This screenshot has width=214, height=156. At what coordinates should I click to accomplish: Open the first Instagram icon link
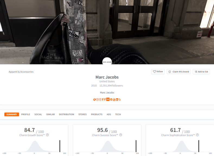click(x=97, y=99)
